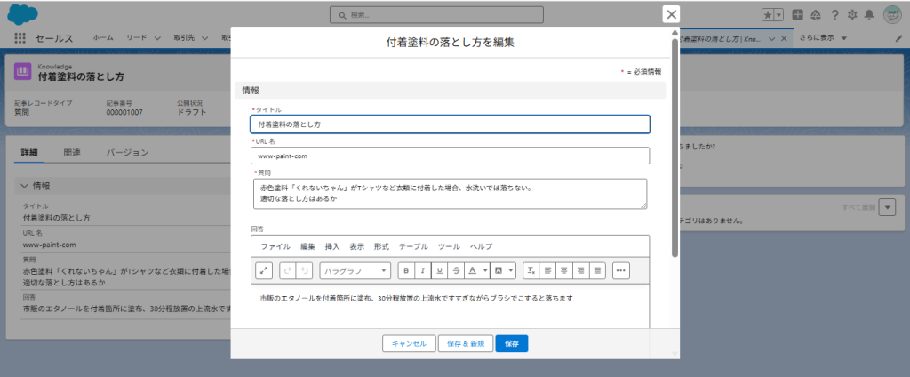
Task: Open the 取引先 tab dropdown chevron
Action: (204, 38)
